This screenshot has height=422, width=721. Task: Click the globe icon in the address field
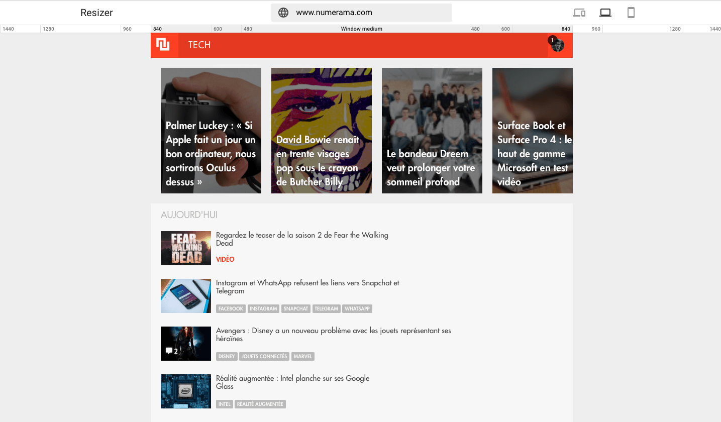[x=283, y=13]
